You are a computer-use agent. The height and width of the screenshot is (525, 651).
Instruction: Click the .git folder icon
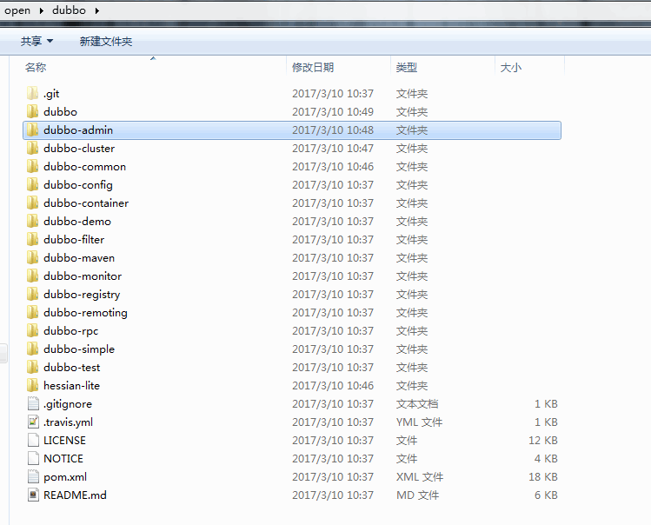click(x=32, y=94)
